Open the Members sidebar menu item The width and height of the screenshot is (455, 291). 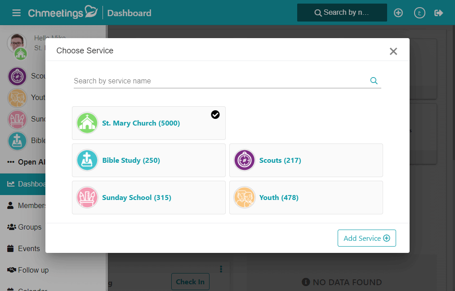22,205
